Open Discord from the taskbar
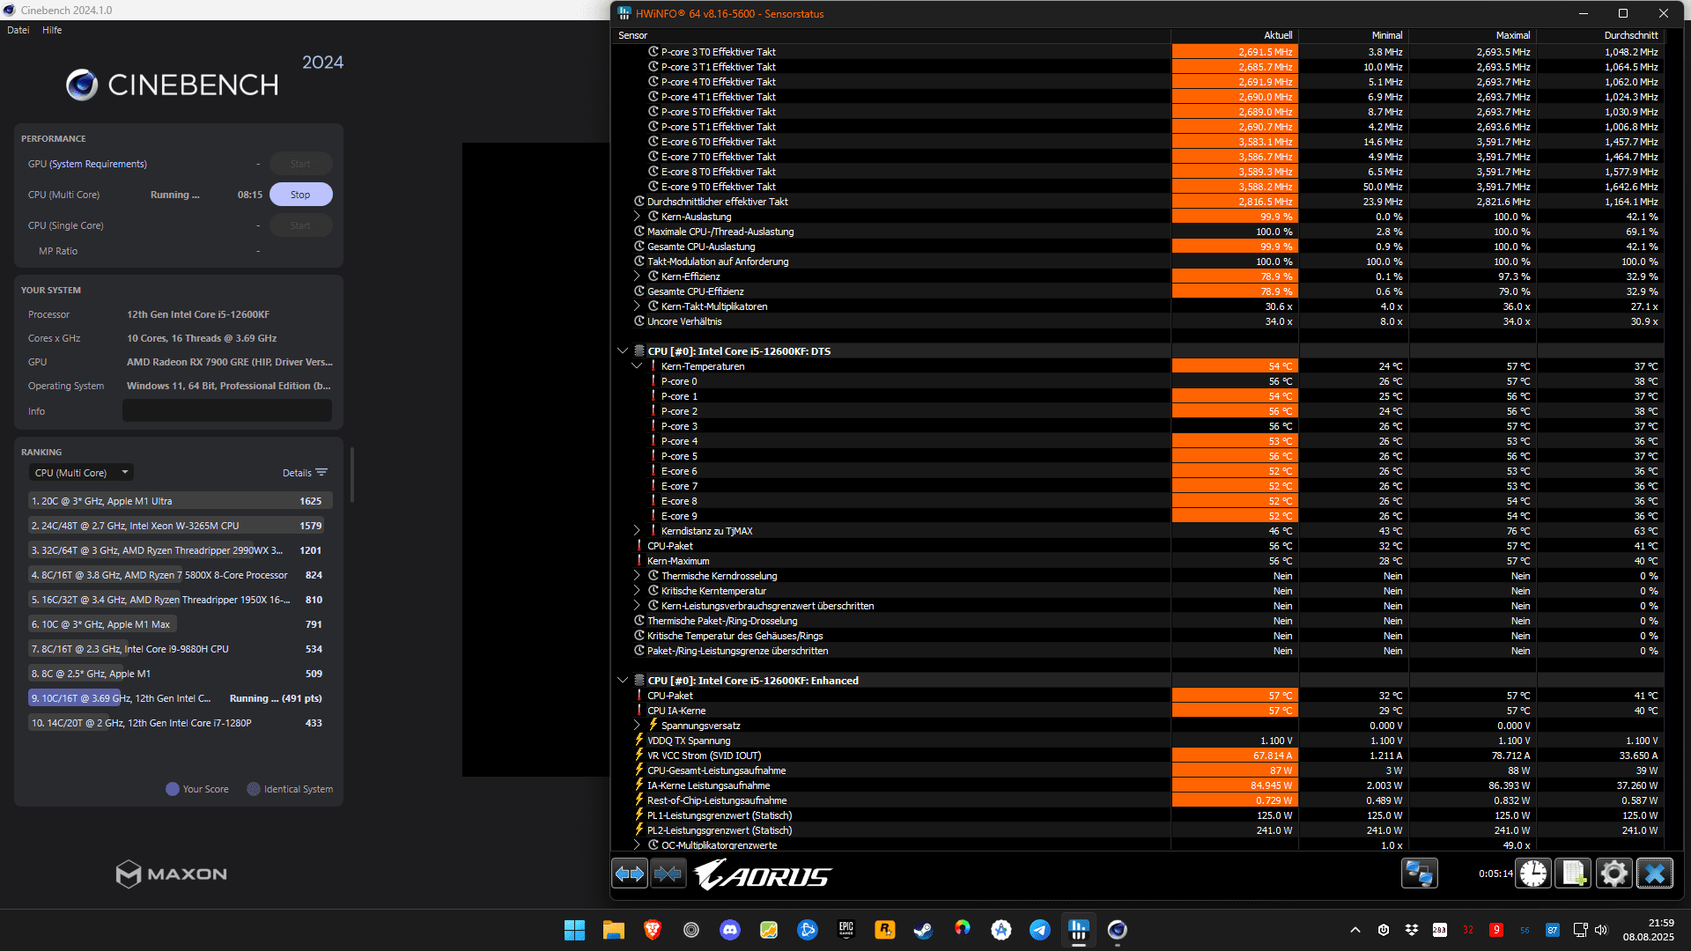 click(730, 930)
